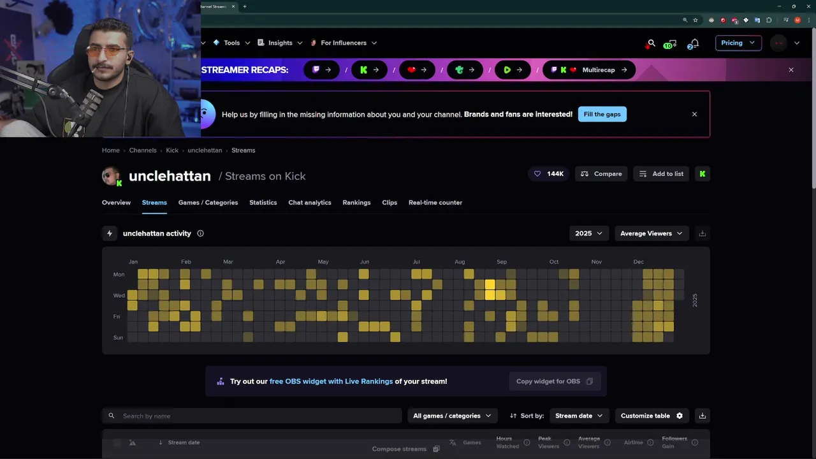Click the activity info icon
The width and height of the screenshot is (816, 459).
pyautogui.click(x=200, y=233)
